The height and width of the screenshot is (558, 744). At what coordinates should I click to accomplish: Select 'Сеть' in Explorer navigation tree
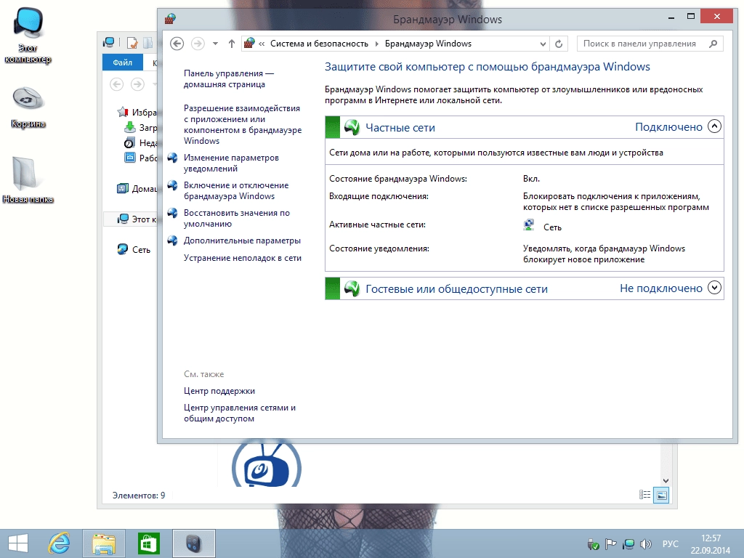click(134, 250)
